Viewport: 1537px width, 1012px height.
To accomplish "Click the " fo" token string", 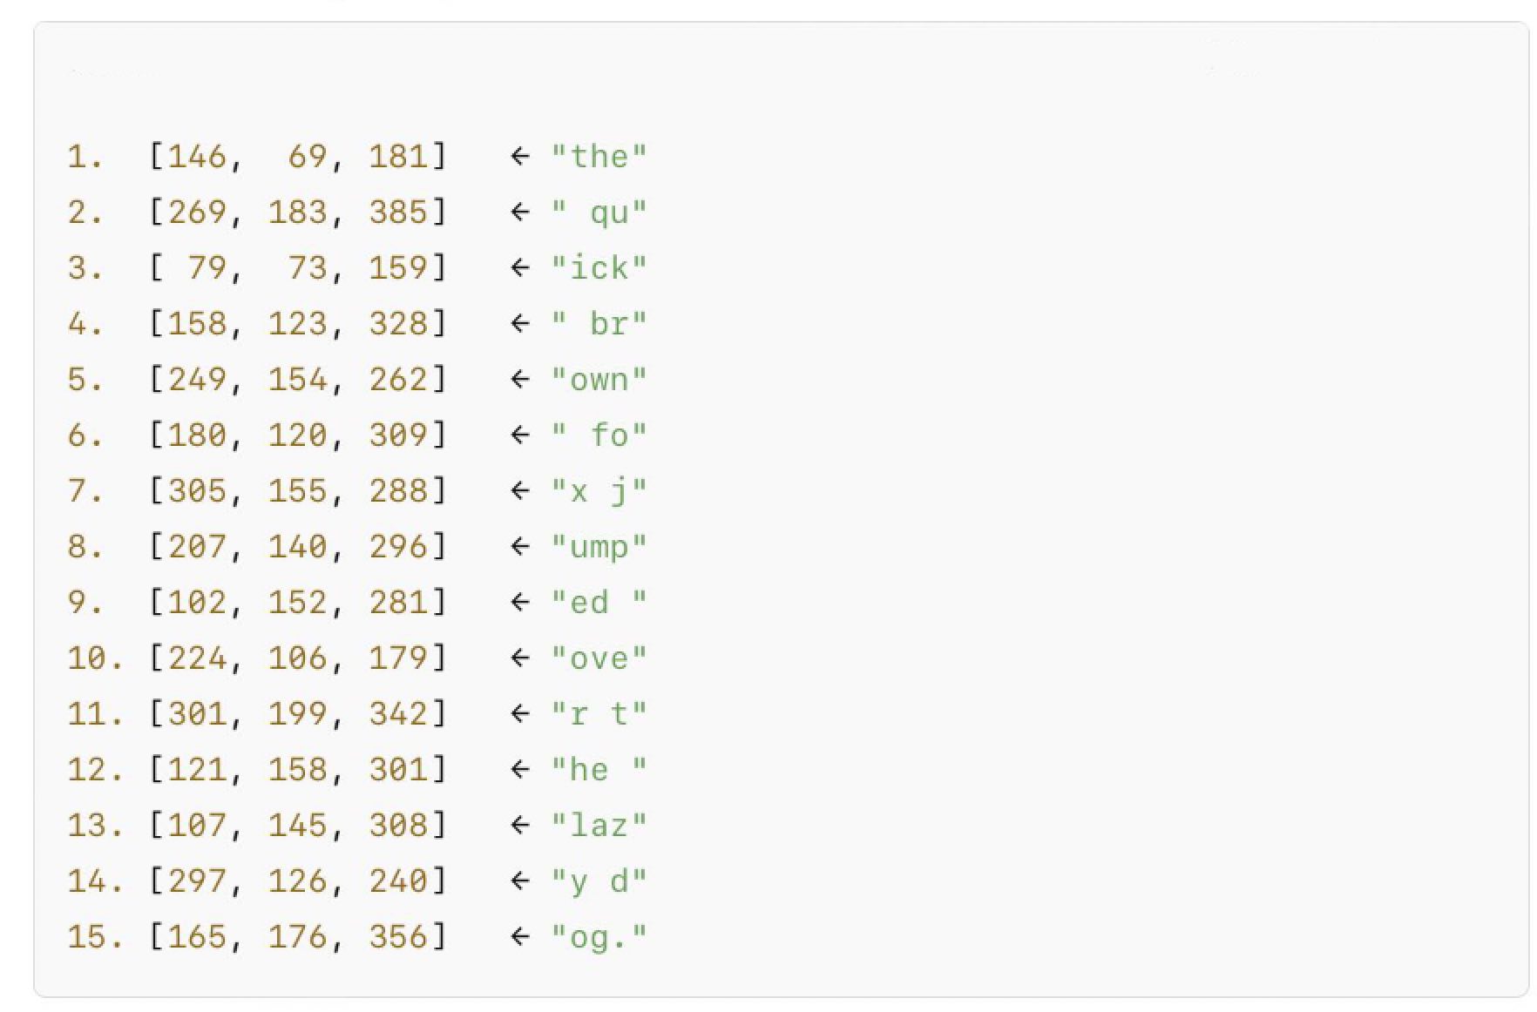I will pos(599,435).
